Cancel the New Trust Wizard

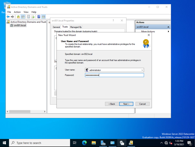click(x=143, y=104)
